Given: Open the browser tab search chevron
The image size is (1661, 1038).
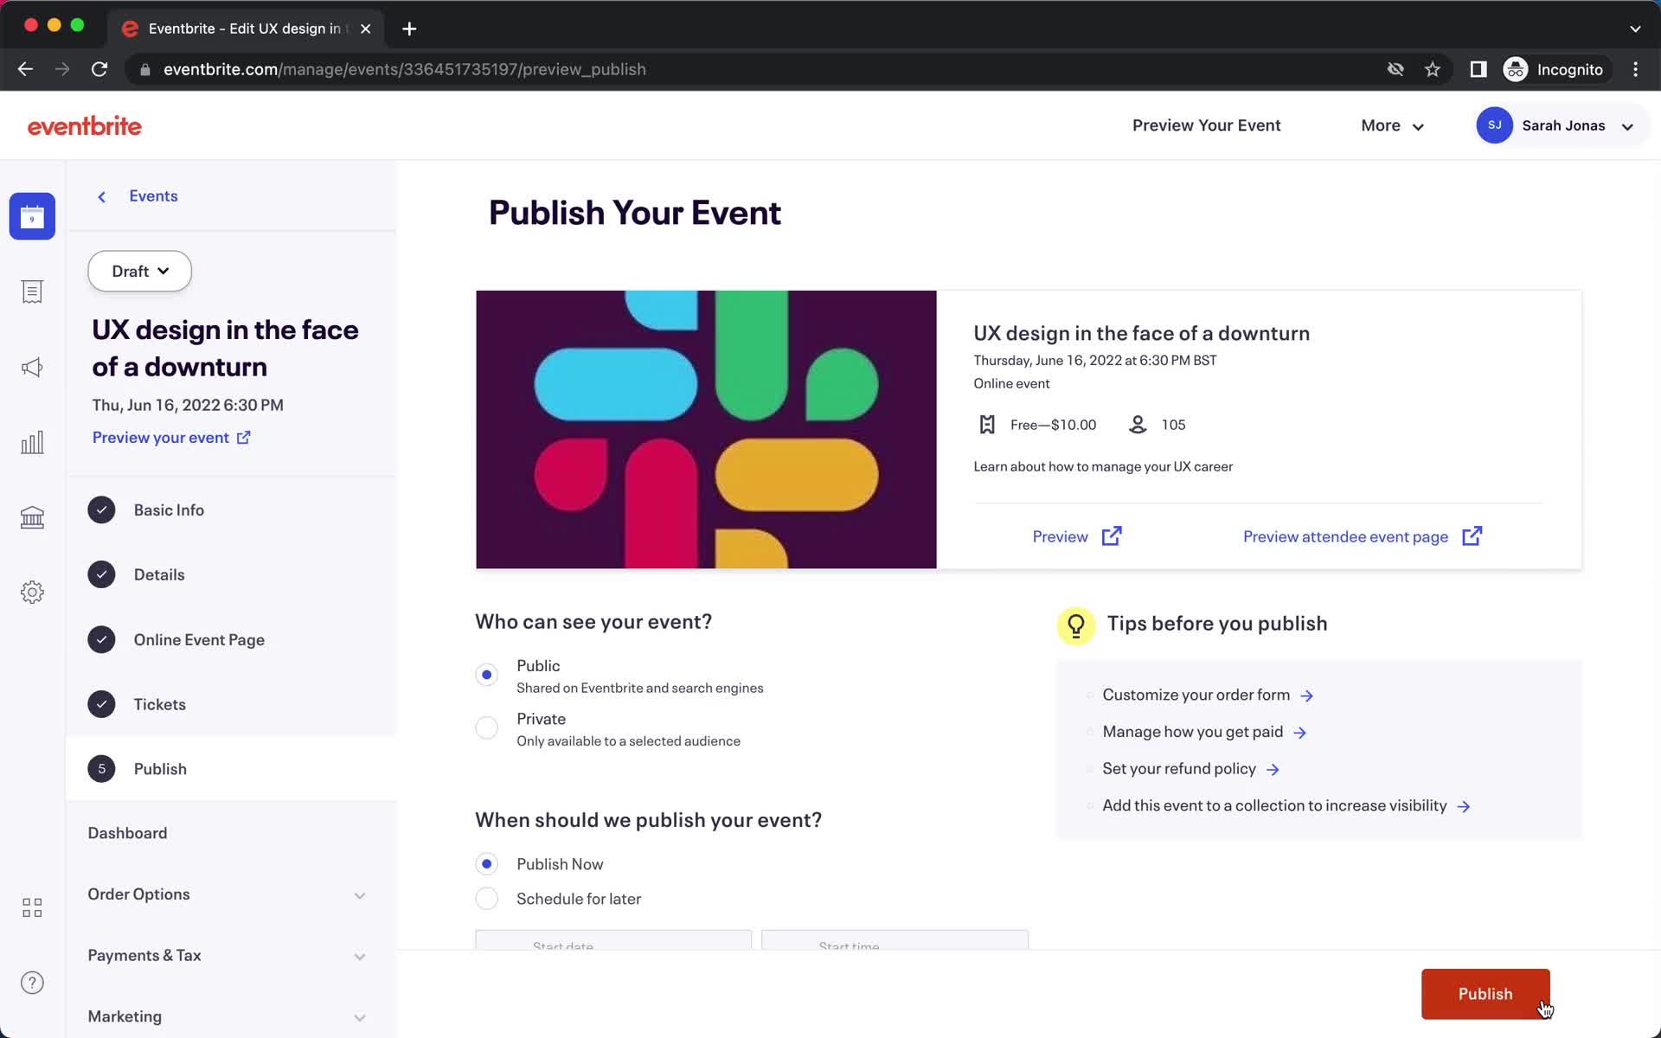Looking at the screenshot, I should [1635, 29].
